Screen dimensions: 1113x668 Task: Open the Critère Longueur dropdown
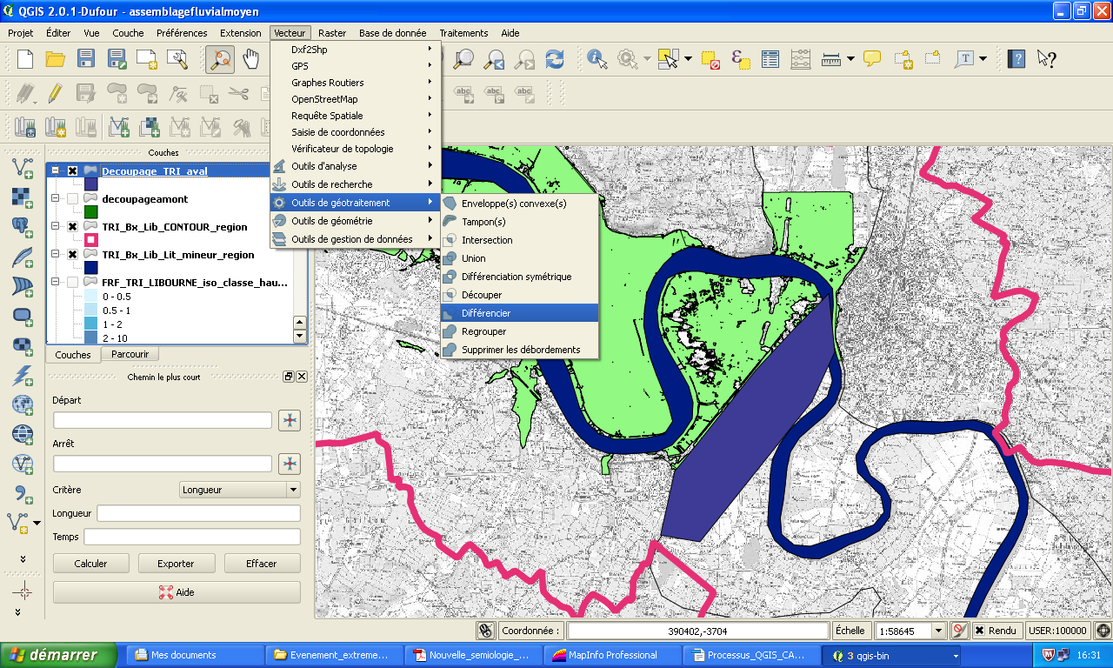239,490
